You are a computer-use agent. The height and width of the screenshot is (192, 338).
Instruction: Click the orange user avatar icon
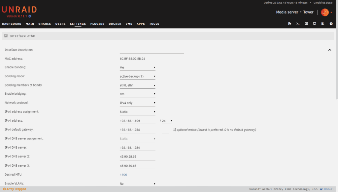325,12
